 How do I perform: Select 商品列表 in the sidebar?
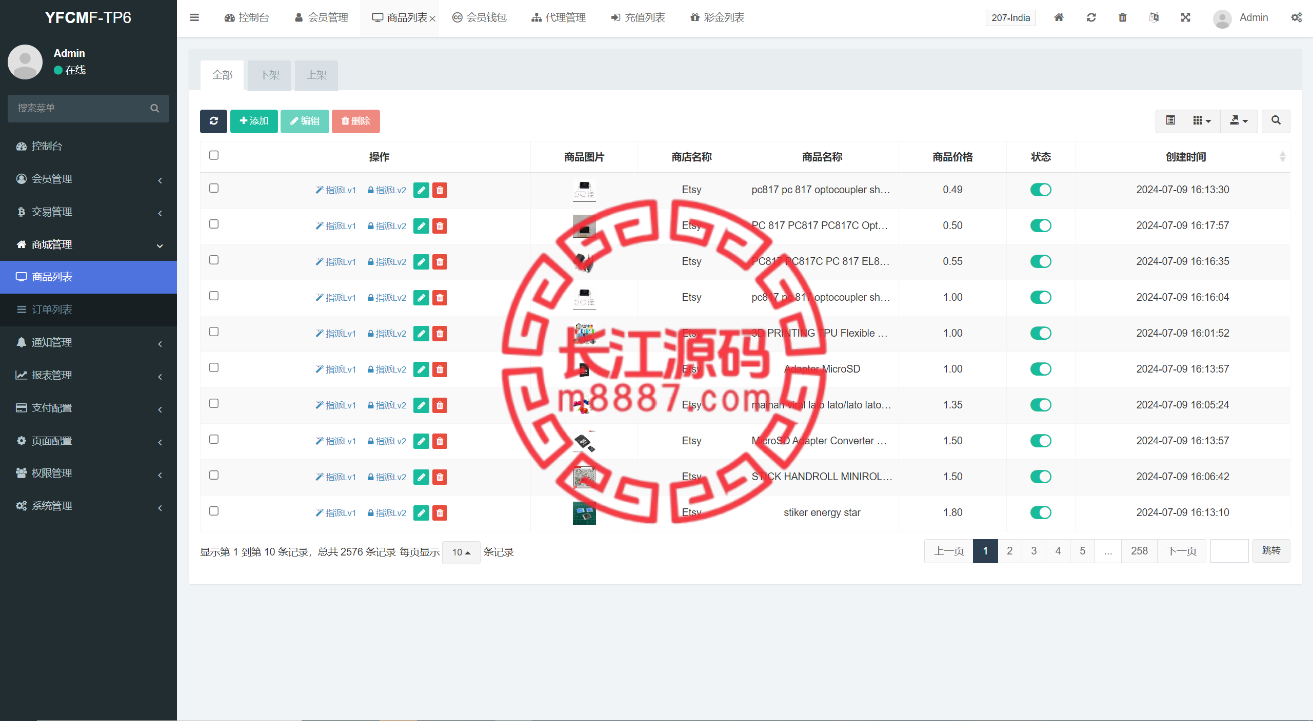pos(88,277)
